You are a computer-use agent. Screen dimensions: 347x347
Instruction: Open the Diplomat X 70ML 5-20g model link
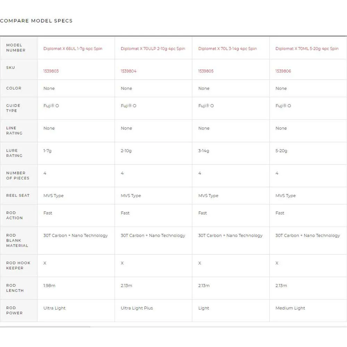tap(307, 49)
